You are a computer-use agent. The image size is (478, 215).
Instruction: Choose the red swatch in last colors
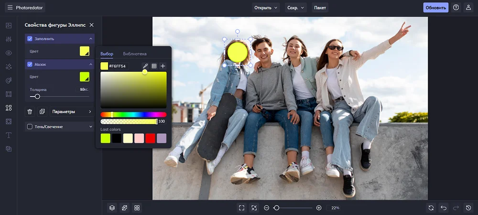150,138
